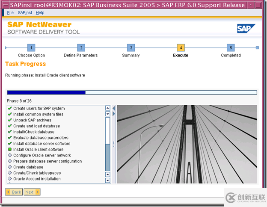Click the checkmark next to Install common system files
This screenshot has width=267, height=207.
[10, 114]
